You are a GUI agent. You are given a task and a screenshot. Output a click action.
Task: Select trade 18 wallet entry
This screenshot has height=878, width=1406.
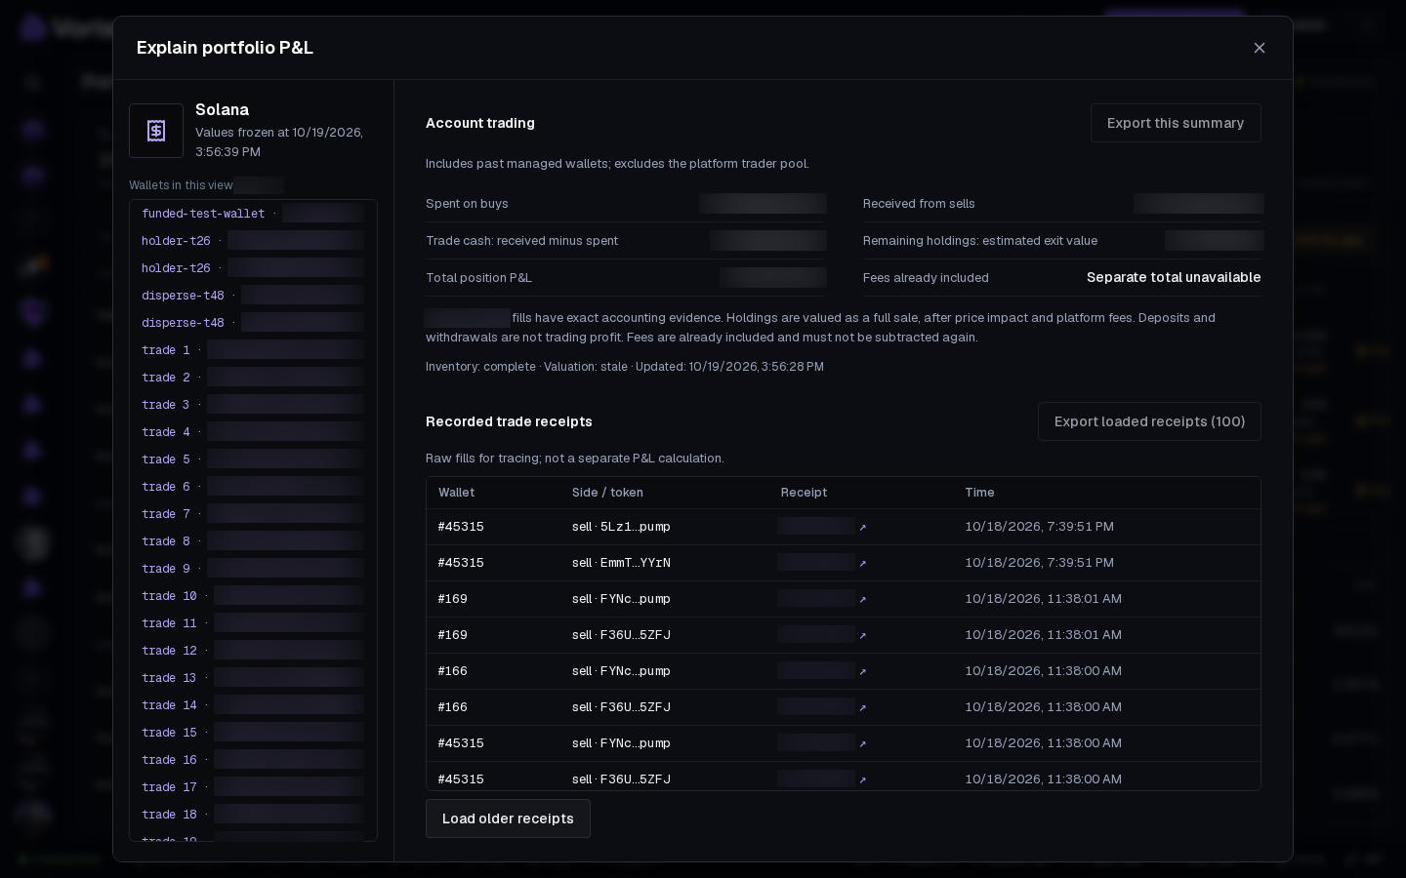(x=253, y=815)
